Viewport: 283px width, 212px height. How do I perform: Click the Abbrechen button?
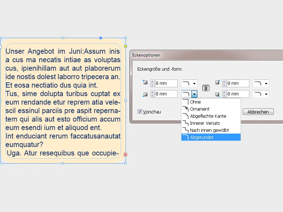(x=258, y=112)
